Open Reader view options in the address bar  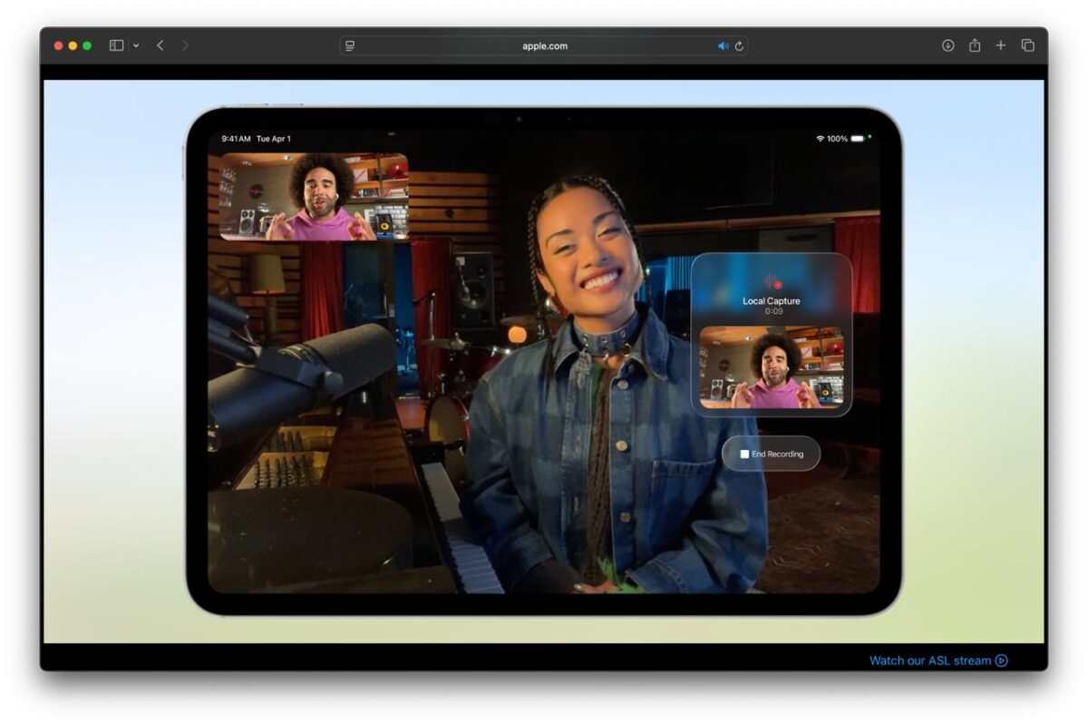point(349,44)
